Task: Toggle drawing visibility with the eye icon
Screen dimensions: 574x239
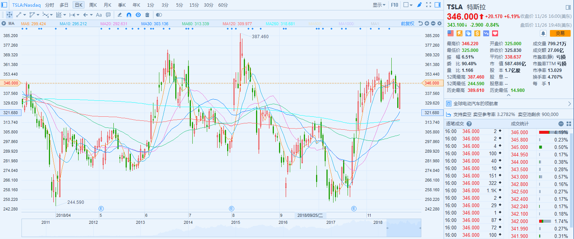Action: (138, 15)
